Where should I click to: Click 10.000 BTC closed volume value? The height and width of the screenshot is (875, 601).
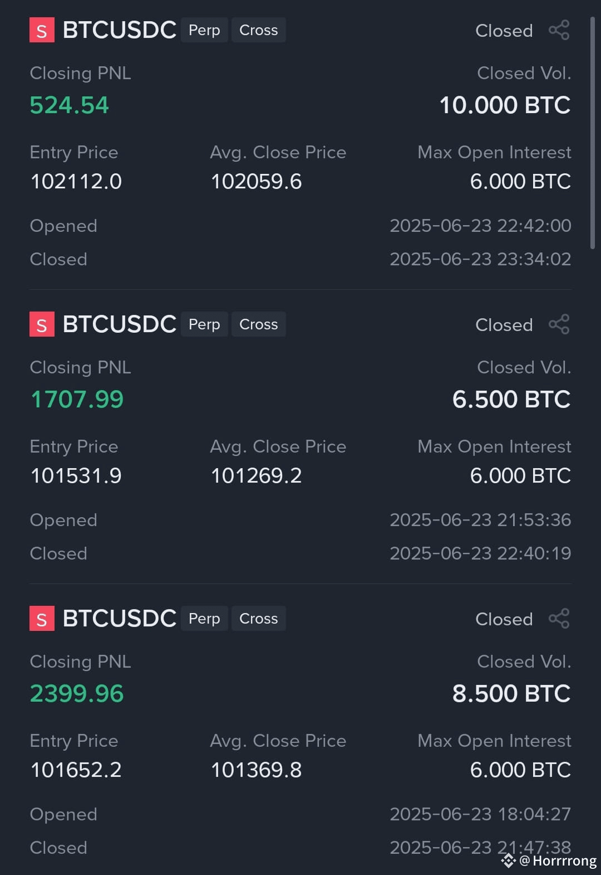coord(505,105)
